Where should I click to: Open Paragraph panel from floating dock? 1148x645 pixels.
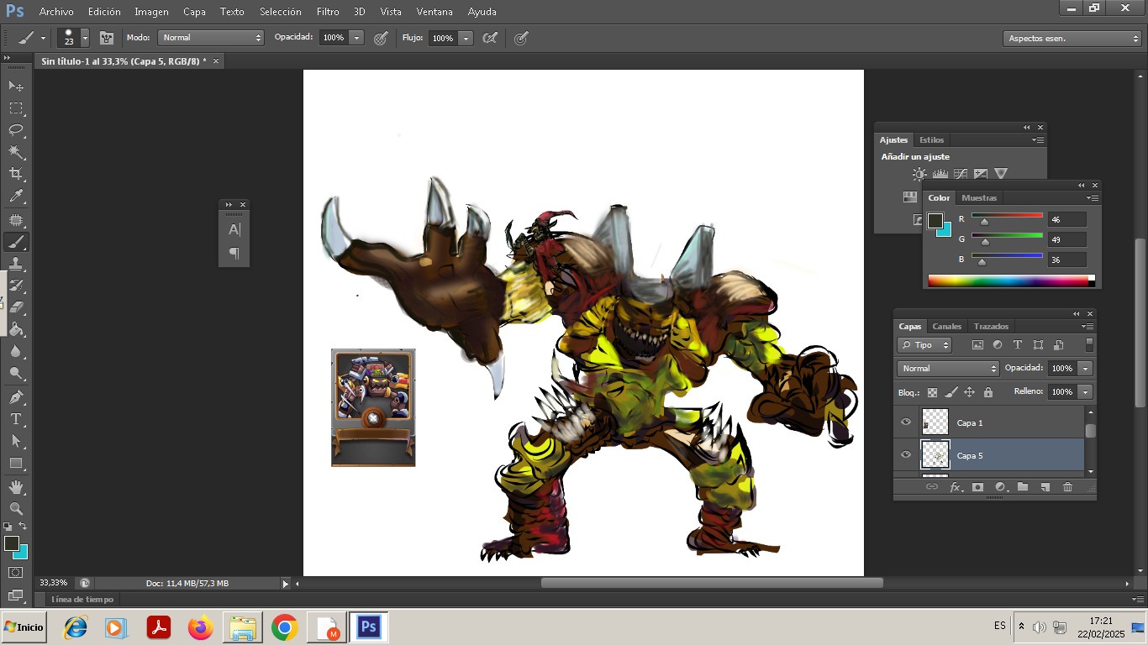tap(234, 254)
